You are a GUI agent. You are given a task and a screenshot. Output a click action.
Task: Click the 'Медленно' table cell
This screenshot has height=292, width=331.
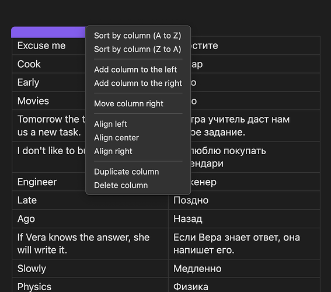244,269
